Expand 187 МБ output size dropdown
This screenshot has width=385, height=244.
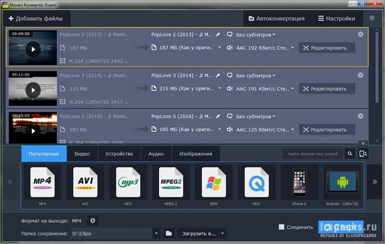219,48
